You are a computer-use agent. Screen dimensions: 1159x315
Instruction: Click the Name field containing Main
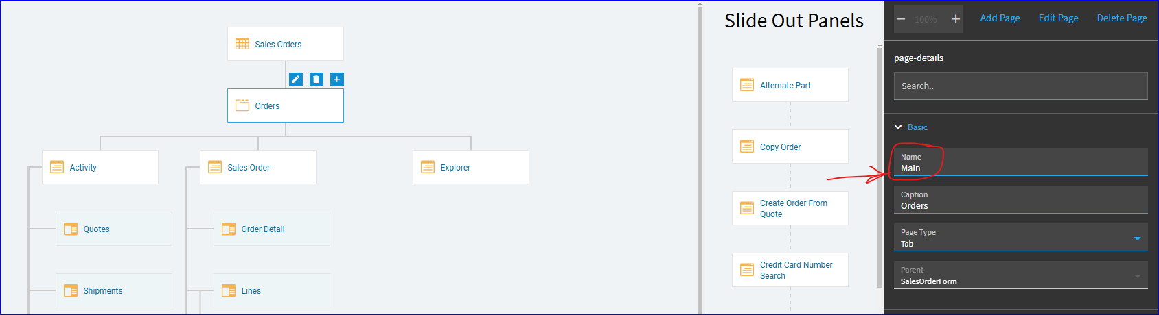1020,162
